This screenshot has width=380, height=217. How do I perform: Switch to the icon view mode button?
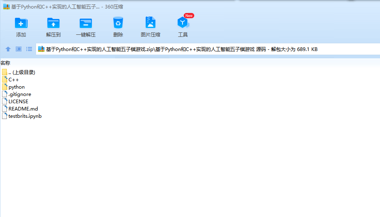[19, 49]
